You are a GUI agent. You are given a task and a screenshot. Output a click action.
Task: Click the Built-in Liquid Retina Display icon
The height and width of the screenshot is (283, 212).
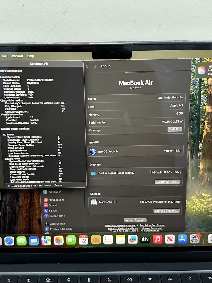click(x=93, y=173)
